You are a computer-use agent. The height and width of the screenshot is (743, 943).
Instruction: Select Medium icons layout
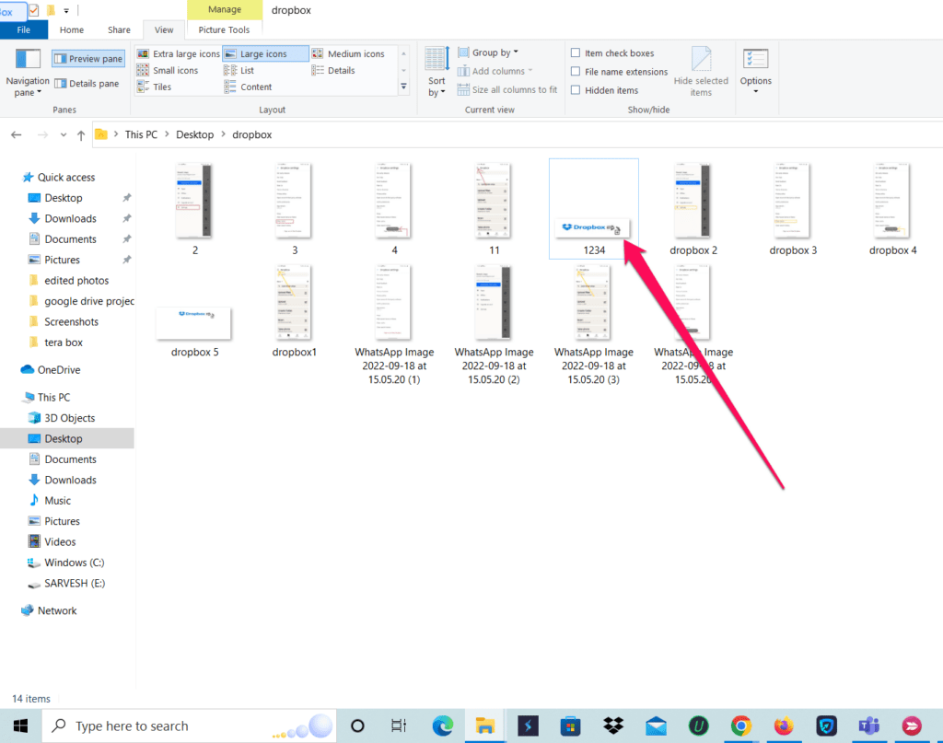[355, 53]
